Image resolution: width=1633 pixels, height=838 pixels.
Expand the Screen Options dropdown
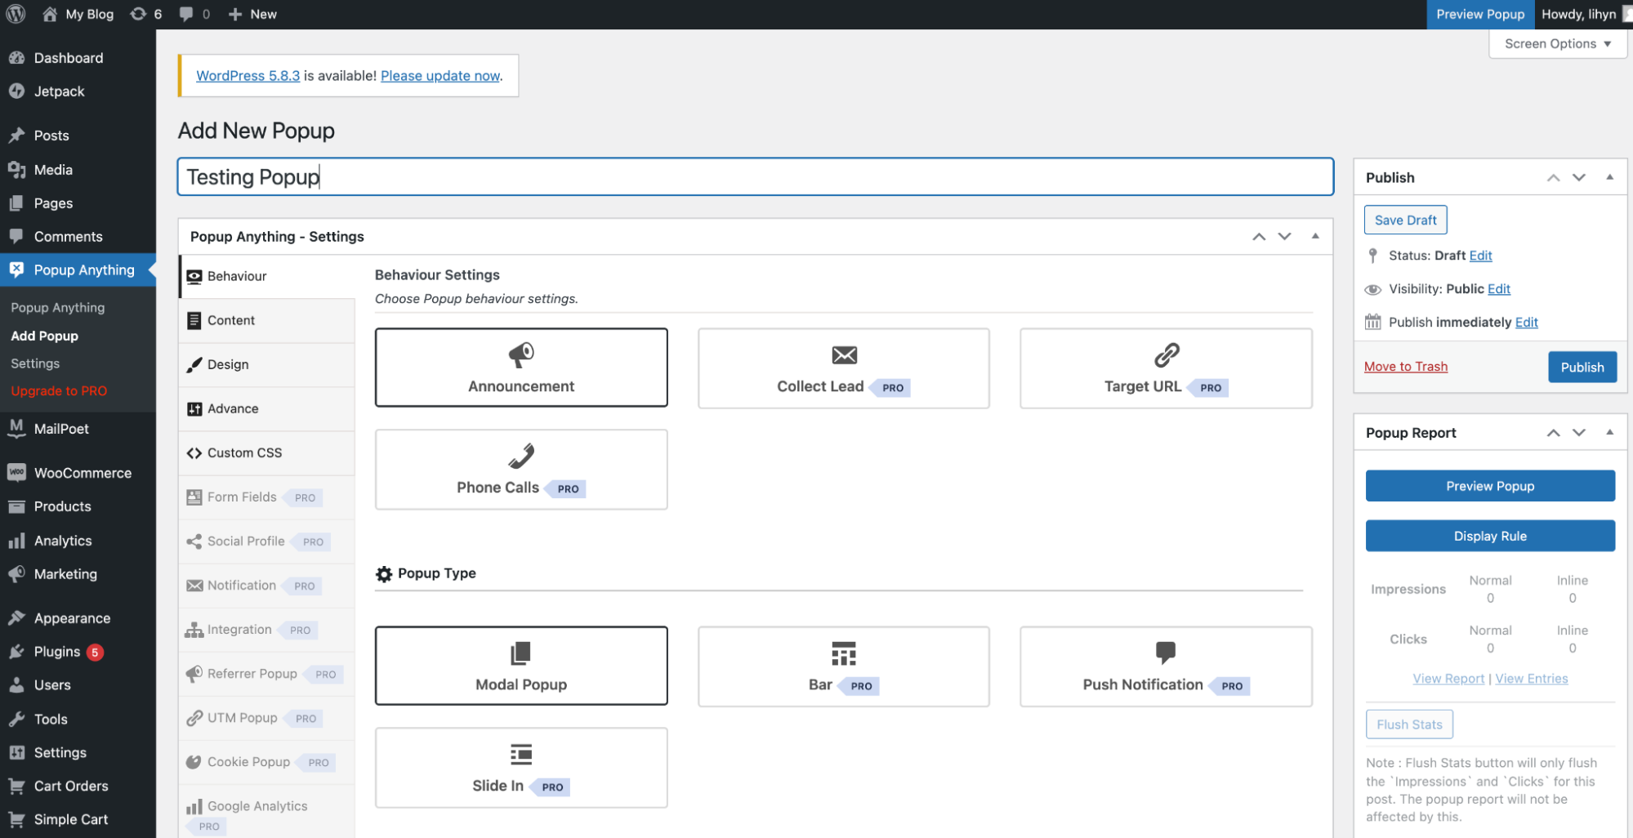pyautogui.click(x=1558, y=43)
